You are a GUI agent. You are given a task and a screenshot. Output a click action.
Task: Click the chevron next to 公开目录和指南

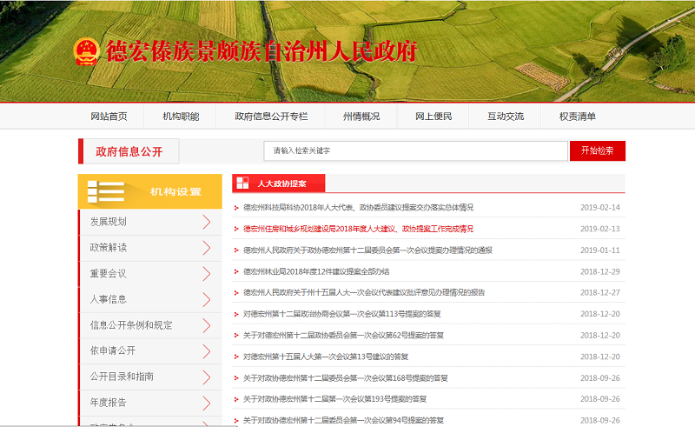206,377
